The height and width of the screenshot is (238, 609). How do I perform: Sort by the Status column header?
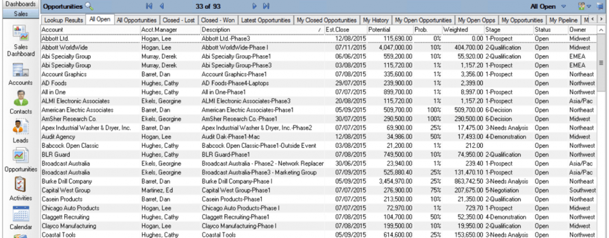coord(551,30)
